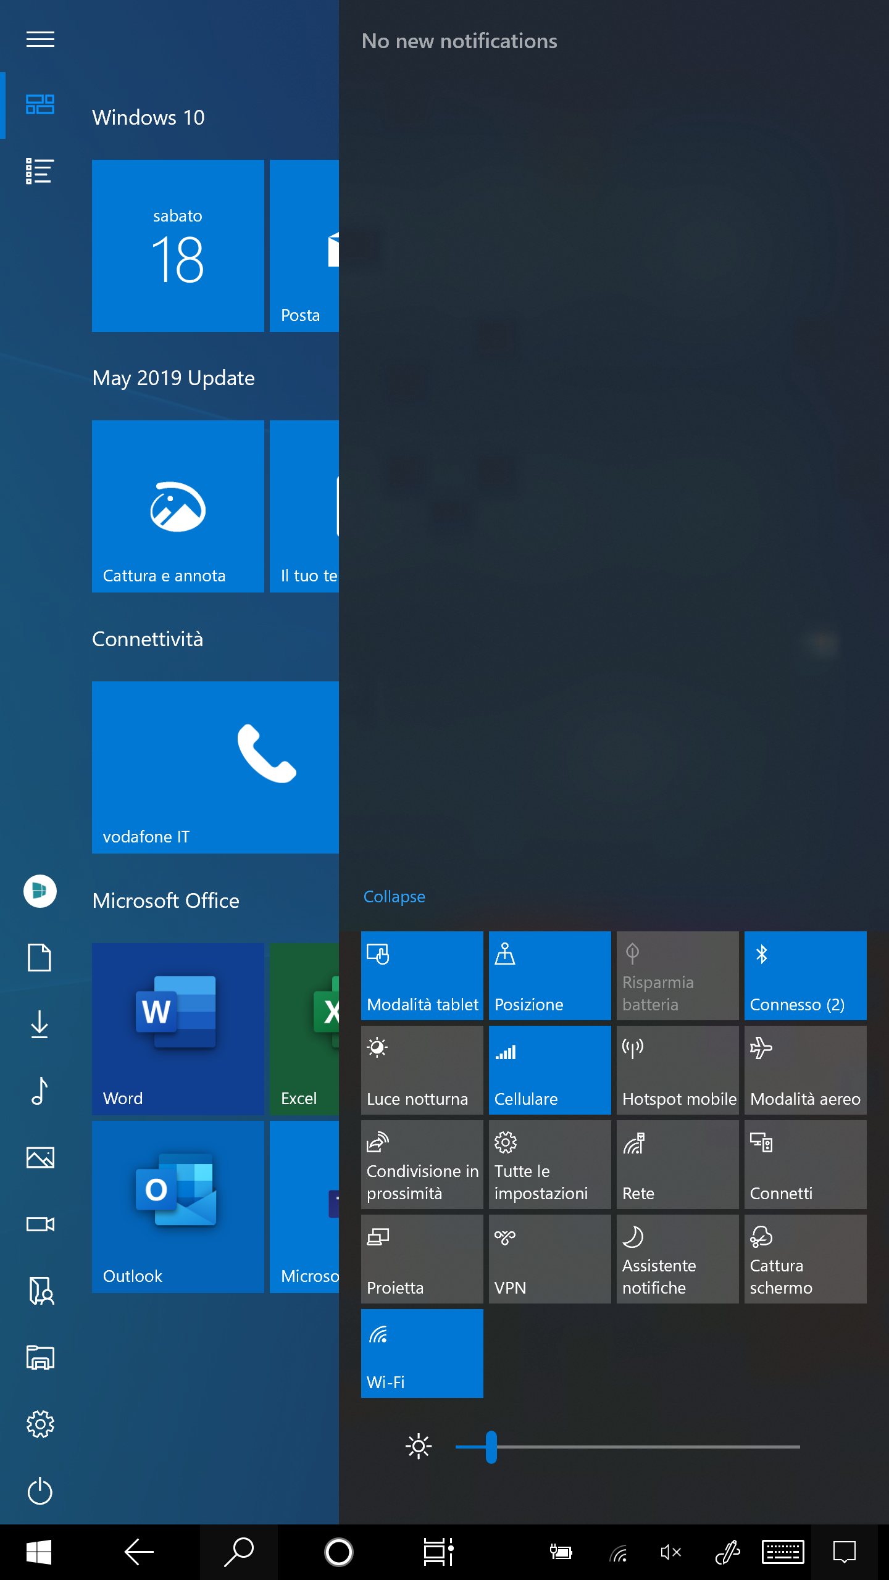Launch Cattura e annota tile
889x1580 pixels.
coord(178,506)
